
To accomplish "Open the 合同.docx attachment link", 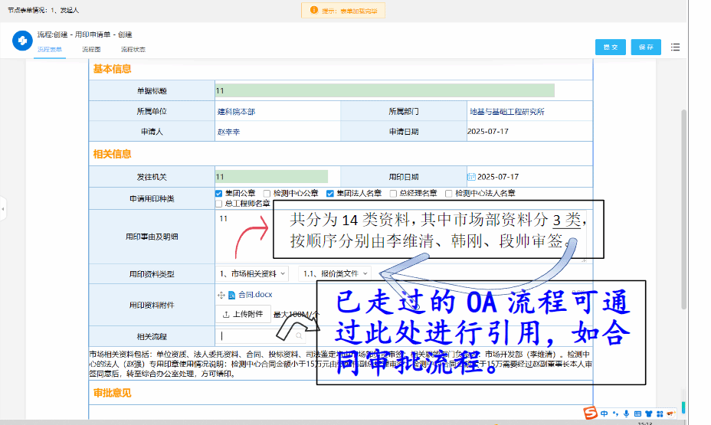I will [255, 295].
